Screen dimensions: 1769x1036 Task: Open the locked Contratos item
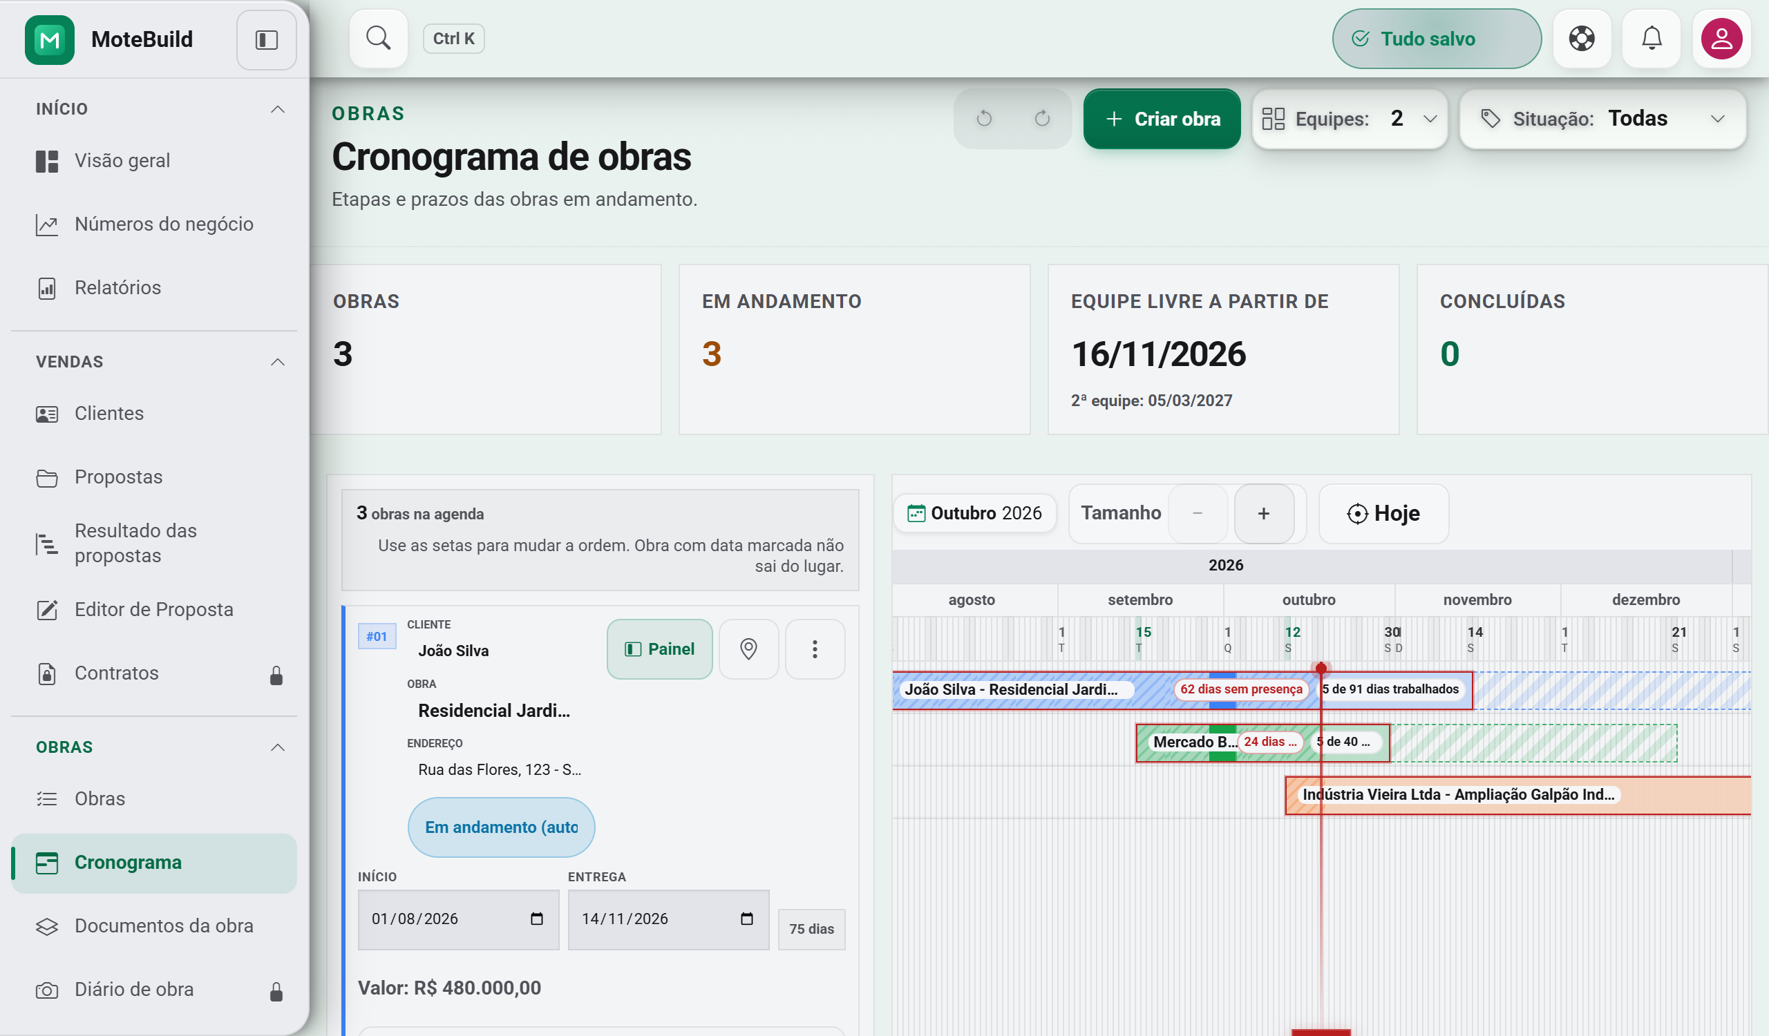pyautogui.click(x=153, y=673)
